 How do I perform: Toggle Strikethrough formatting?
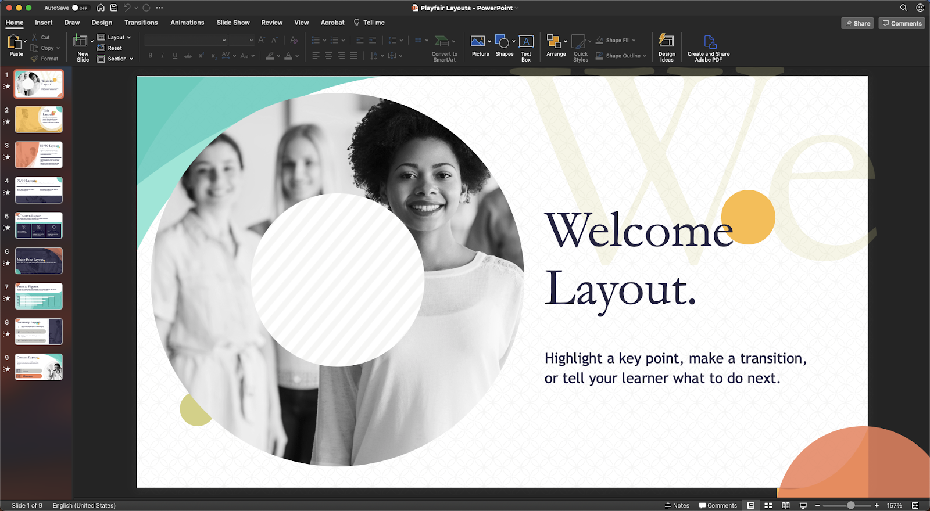(x=188, y=56)
